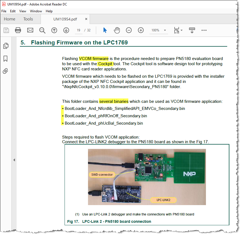Open Bookmarks panel in sidebar
Screen dimensions: 240x234
click(5, 59)
